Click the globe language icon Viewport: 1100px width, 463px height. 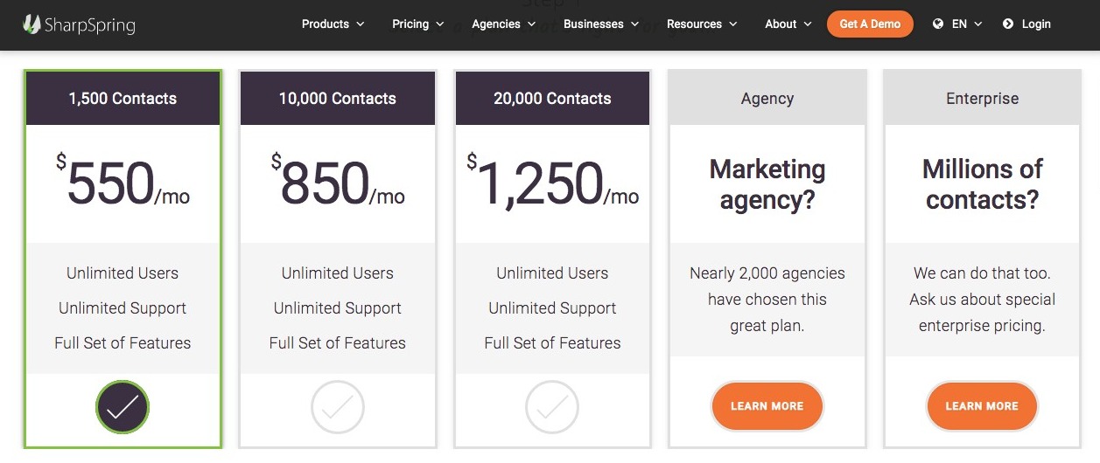[938, 24]
